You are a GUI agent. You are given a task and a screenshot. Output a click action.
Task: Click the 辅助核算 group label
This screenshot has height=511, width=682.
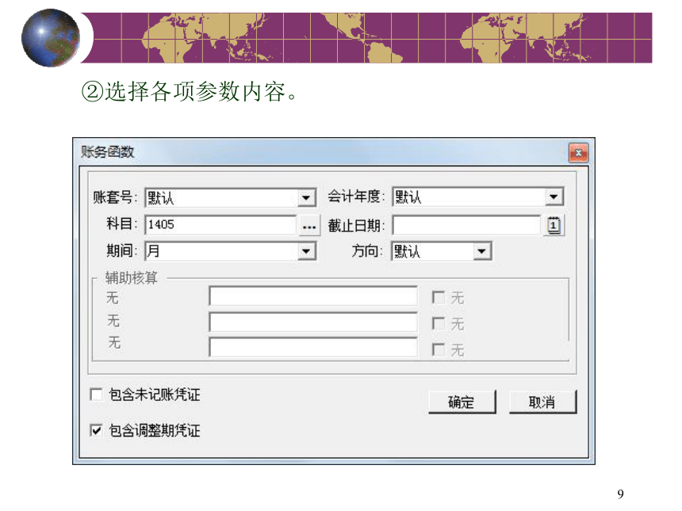pyautogui.click(x=132, y=277)
